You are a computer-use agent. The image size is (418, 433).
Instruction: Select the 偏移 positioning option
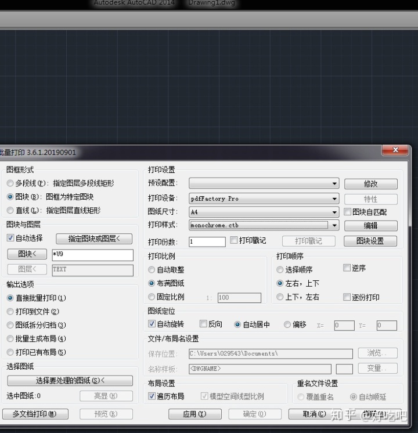287,325
